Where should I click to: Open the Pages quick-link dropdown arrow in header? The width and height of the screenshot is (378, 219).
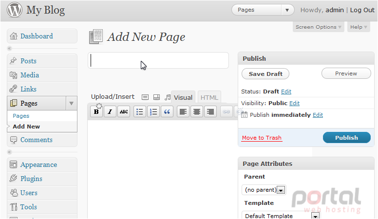tap(287, 10)
